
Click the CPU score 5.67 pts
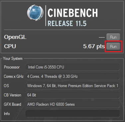(94, 46)
